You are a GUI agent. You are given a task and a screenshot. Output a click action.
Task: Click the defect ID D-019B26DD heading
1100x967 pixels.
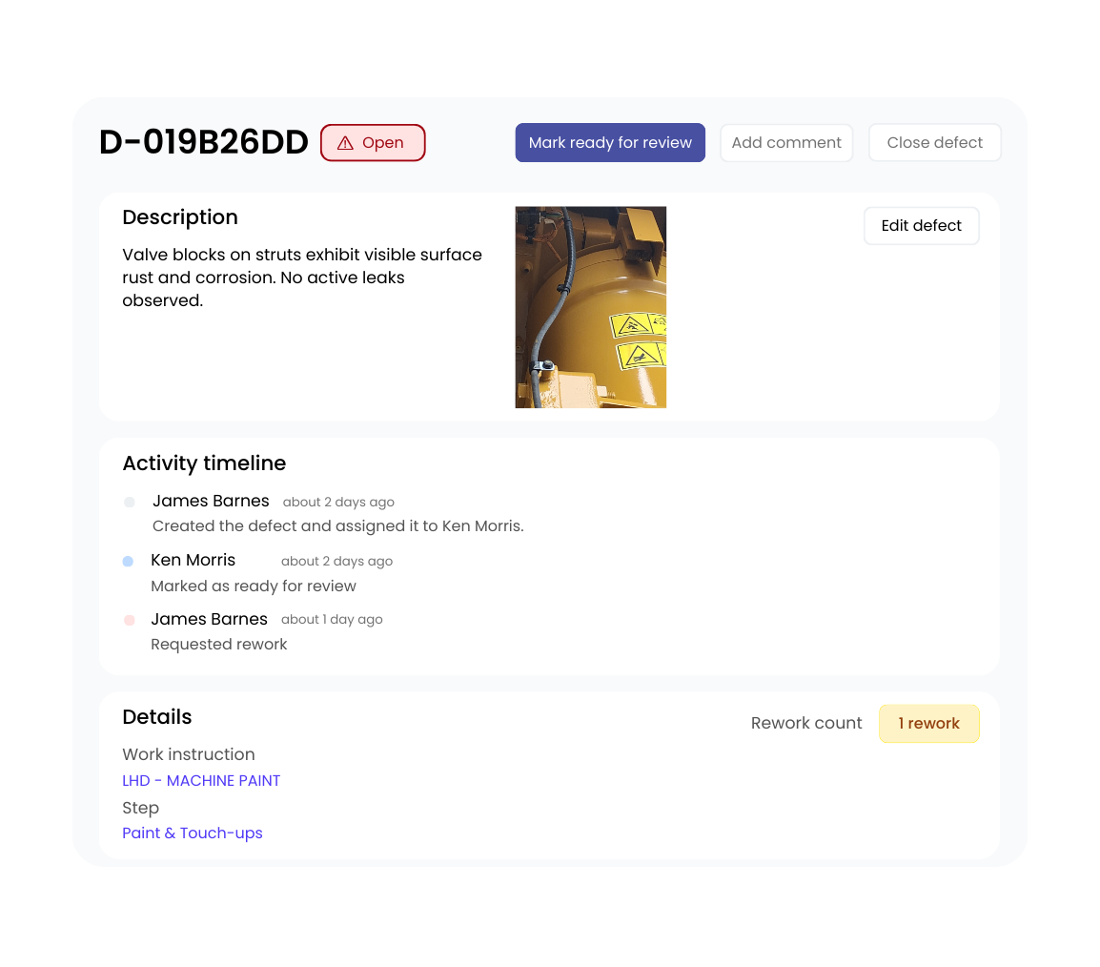click(203, 142)
